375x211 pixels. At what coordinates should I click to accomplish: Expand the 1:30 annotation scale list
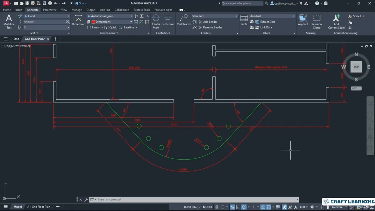304,207
